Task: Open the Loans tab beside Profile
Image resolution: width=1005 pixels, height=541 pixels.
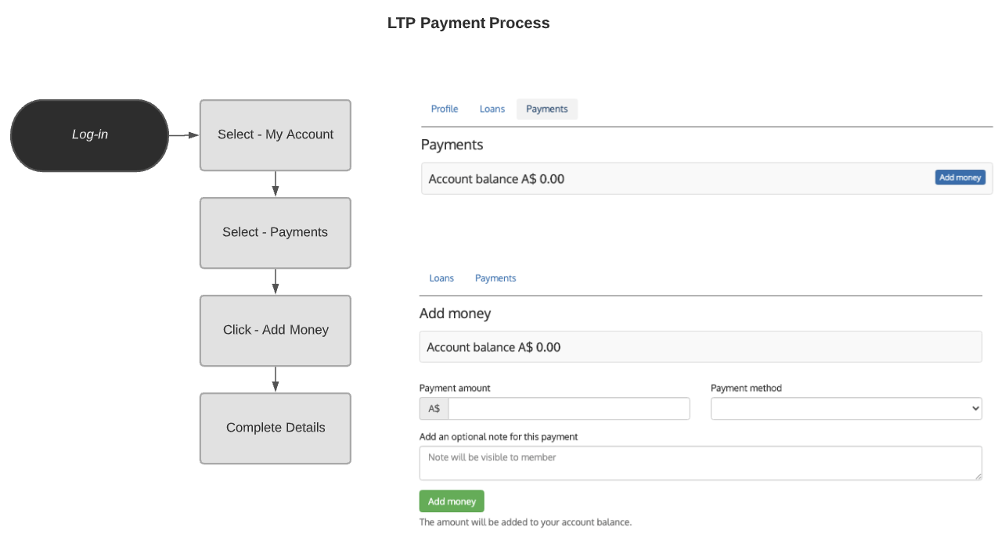Action: [x=492, y=109]
